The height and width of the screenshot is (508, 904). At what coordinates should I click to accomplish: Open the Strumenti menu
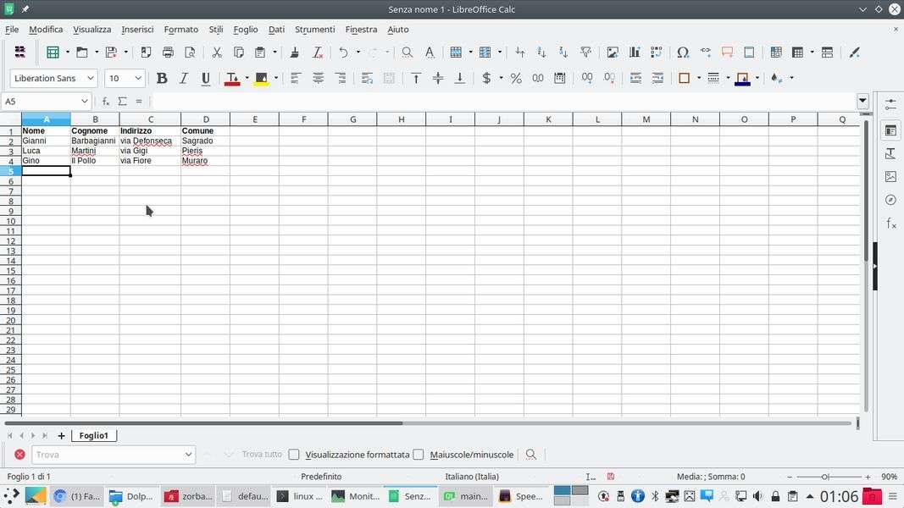click(x=315, y=30)
